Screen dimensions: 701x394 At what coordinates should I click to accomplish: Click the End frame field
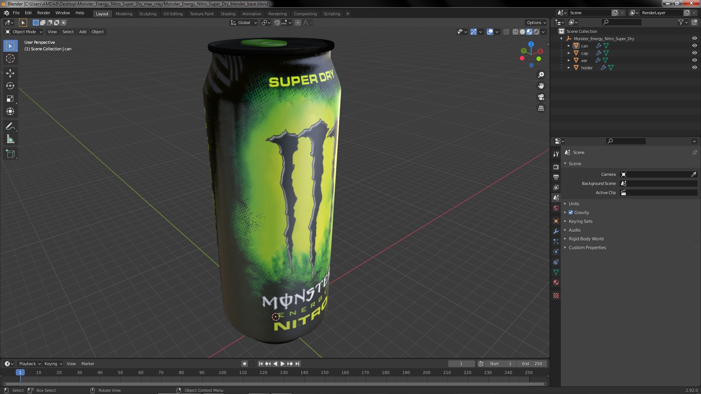532,364
